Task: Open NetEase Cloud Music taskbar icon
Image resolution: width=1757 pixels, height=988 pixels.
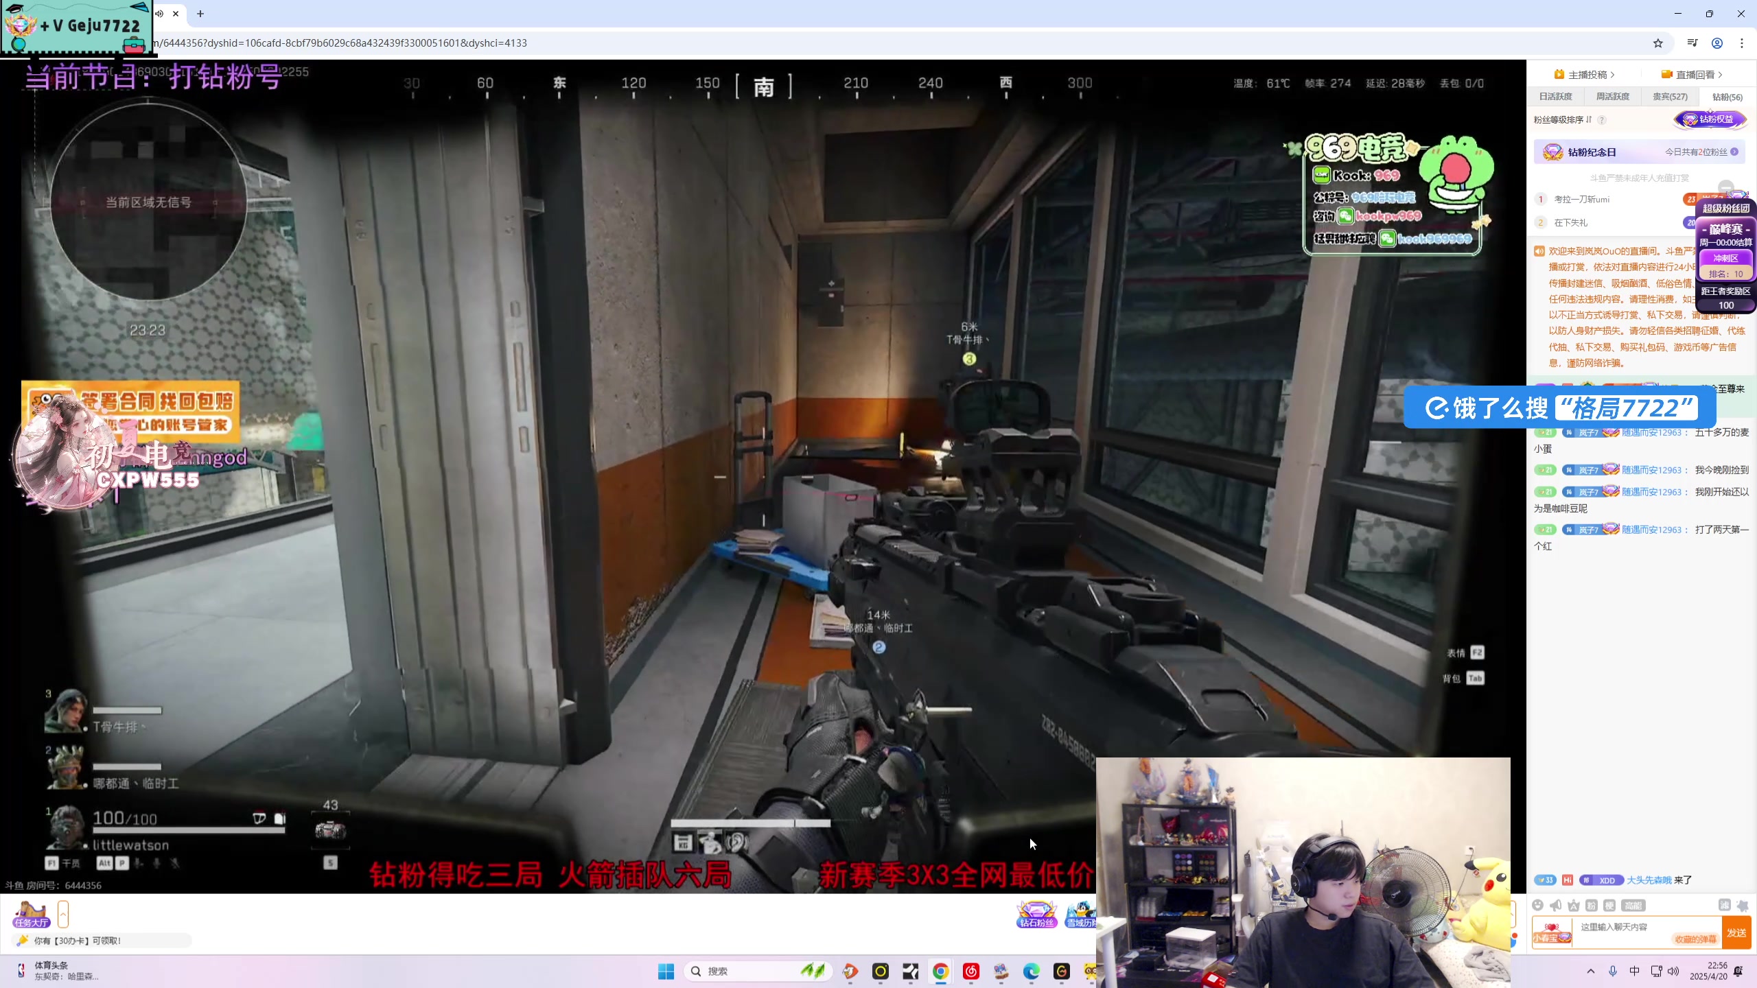Action: pos(970,971)
